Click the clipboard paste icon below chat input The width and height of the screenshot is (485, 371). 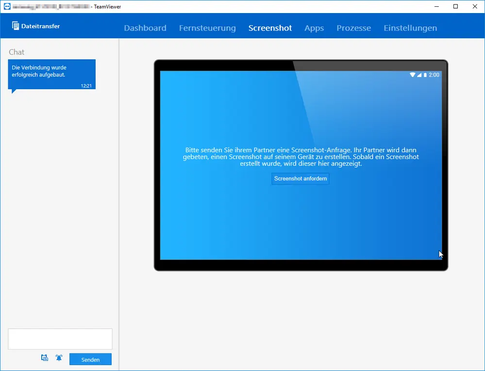[45, 358]
